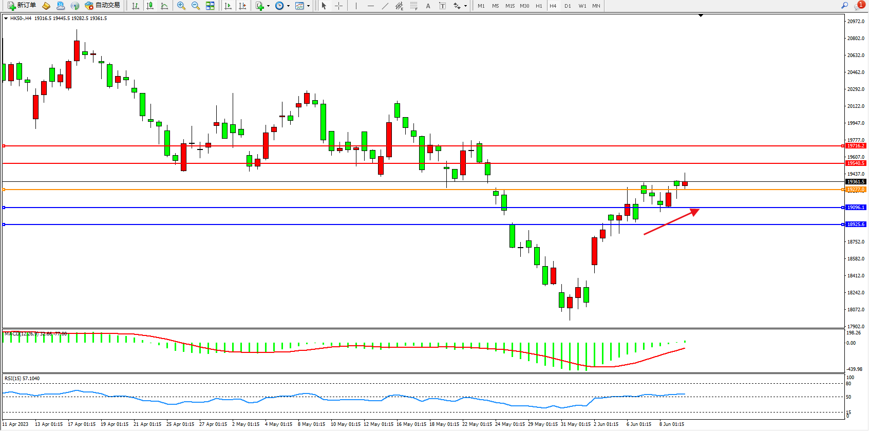Tile chart windows icon
The width and height of the screenshot is (869, 431).
(210, 6)
